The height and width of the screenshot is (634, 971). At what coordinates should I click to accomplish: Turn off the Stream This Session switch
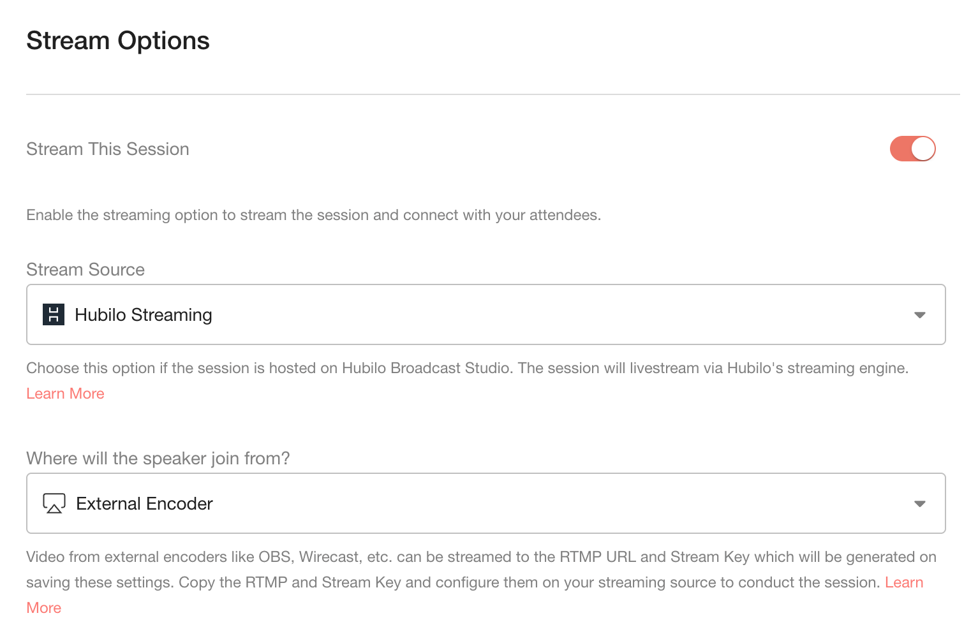coord(912,149)
